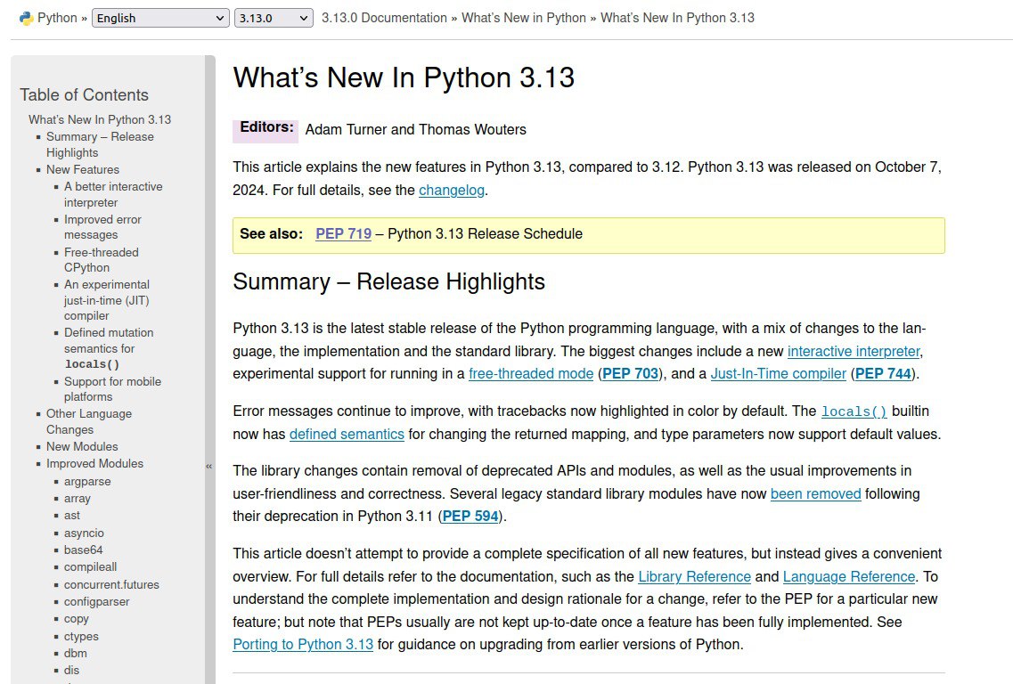Open base64 in sidebar module list
1013x684 pixels.
coord(84,550)
